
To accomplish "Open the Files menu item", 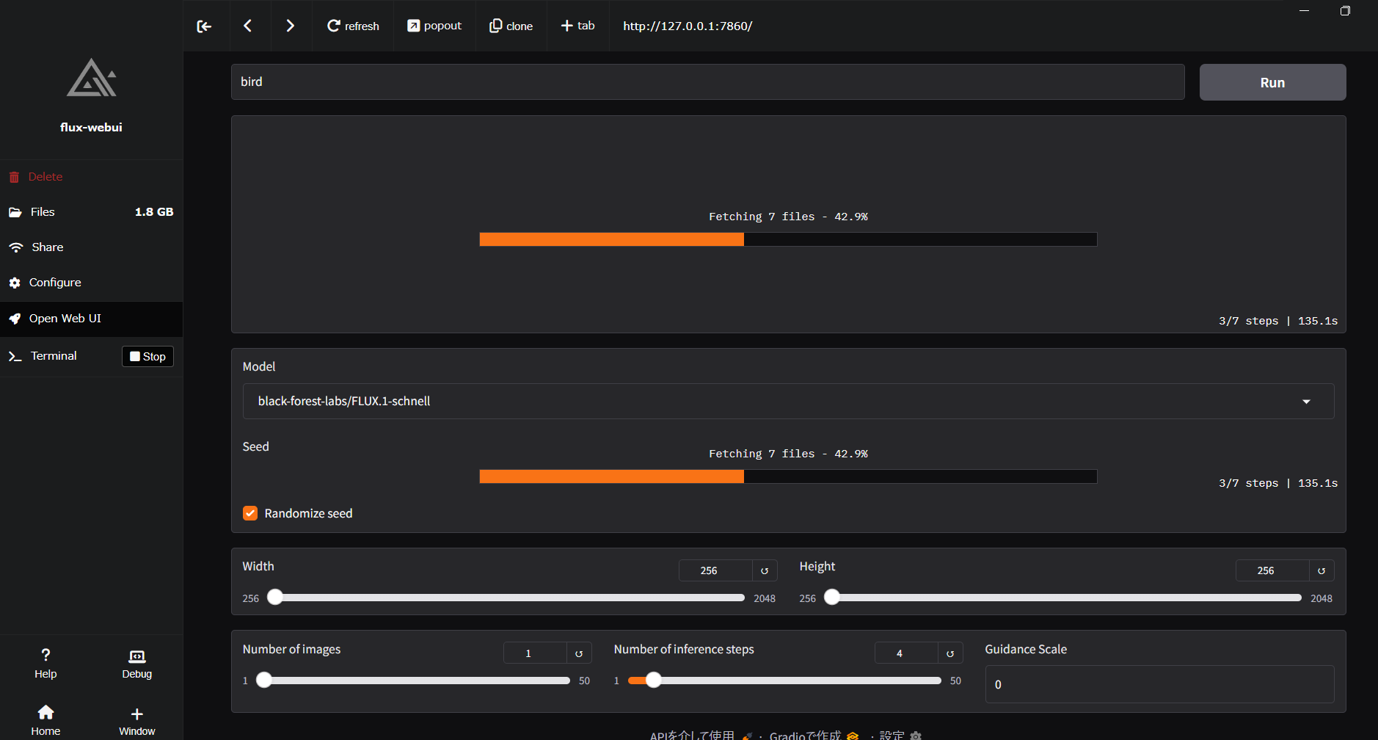I will pos(92,212).
